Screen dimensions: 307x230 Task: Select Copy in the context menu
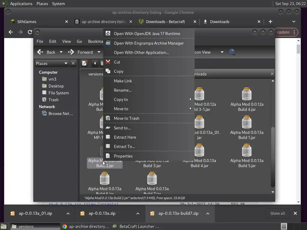click(x=149, y=71)
